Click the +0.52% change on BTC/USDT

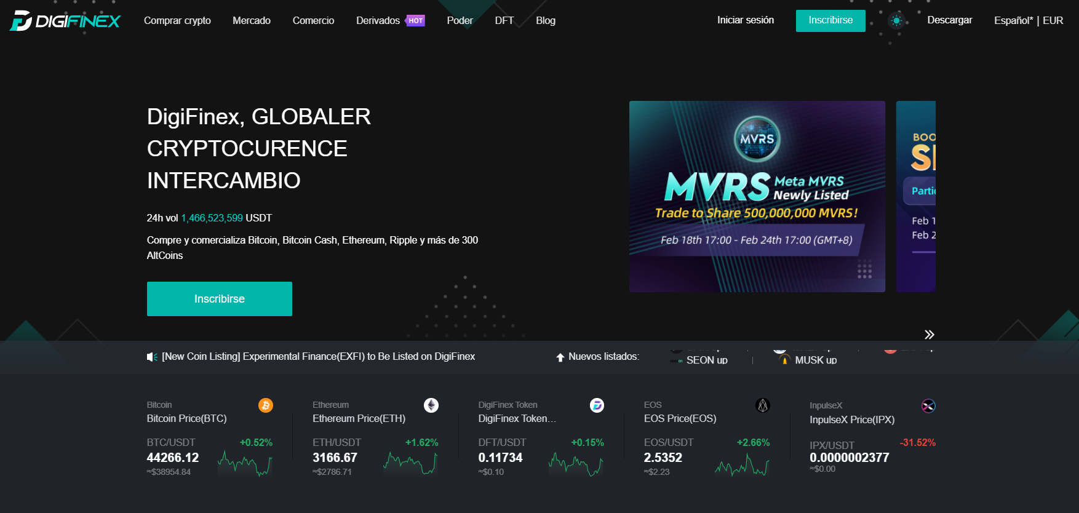(257, 443)
